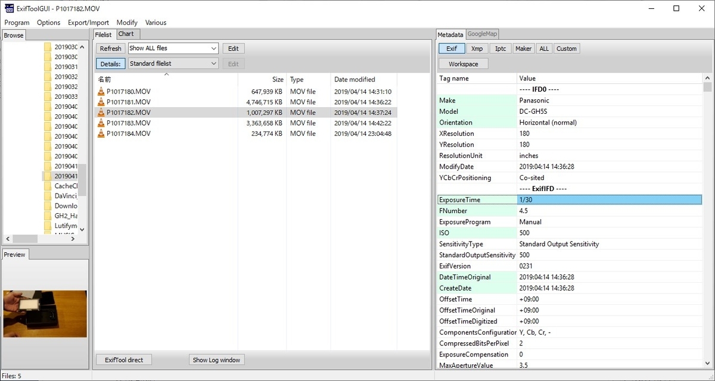This screenshot has width=715, height=381.
Task: Click the folder icon beside DaVinci
Action: coord(48,196)
